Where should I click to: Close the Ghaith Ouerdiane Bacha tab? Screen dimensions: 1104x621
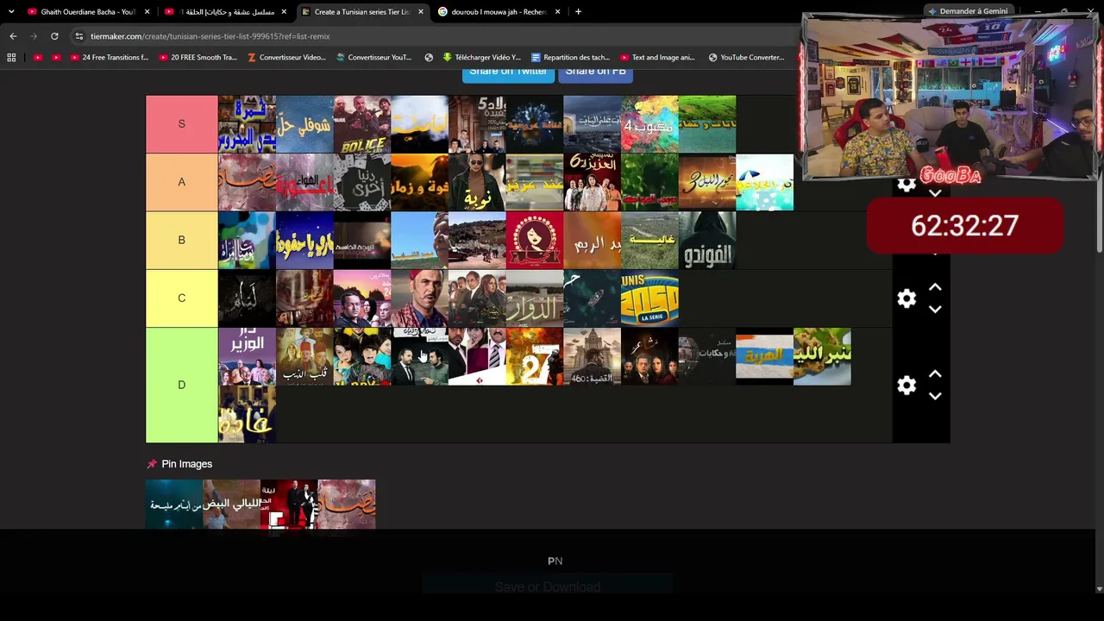(147, 12)
